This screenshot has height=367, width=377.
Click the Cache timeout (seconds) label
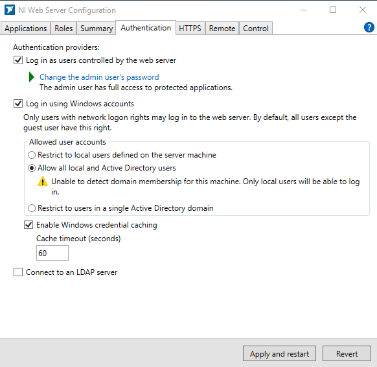click(x=78, y=239)
